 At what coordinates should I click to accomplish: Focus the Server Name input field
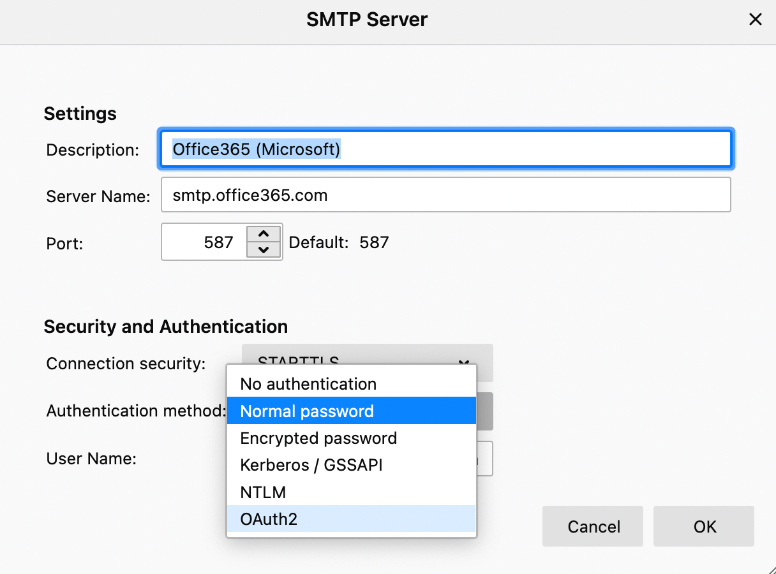[x=445, y=195]
